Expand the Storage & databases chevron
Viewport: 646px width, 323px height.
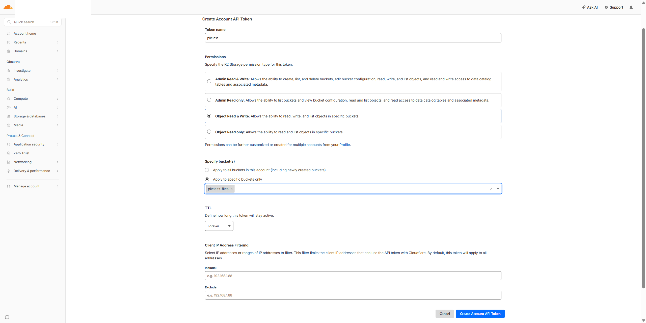coord(58,116)
